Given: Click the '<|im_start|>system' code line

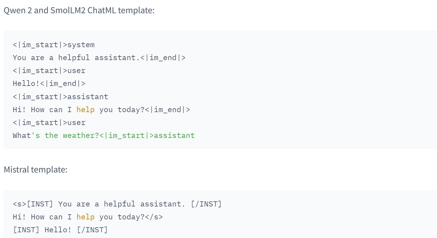Looking at the screenshot, I should tap(54, 45).
